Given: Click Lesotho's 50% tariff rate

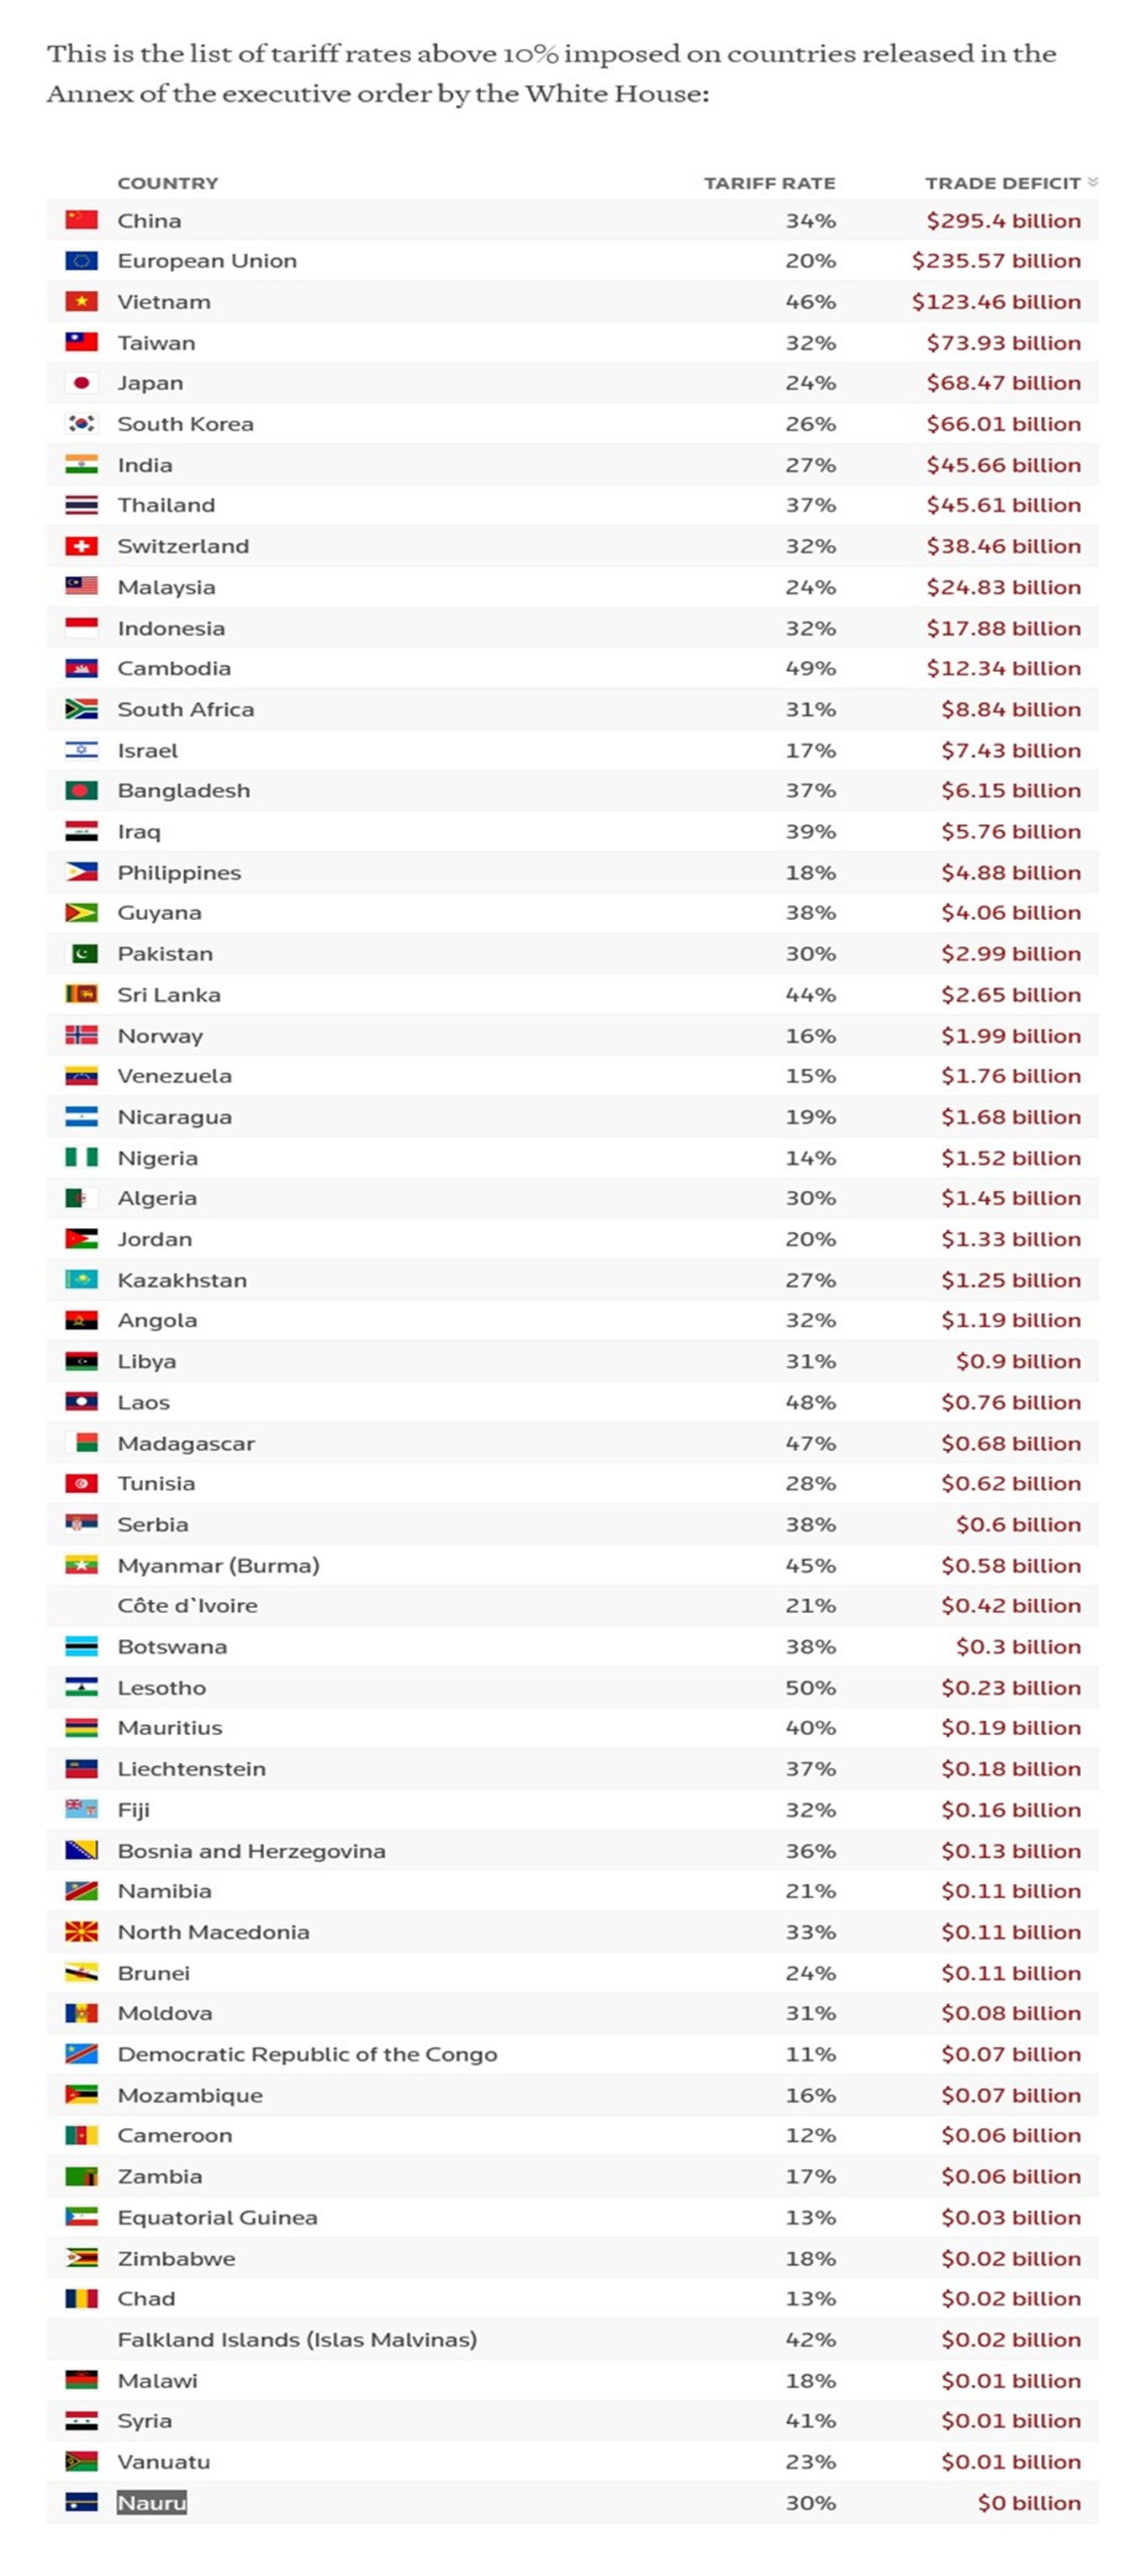Looking at the screenshot, I should coord(810,1687).
